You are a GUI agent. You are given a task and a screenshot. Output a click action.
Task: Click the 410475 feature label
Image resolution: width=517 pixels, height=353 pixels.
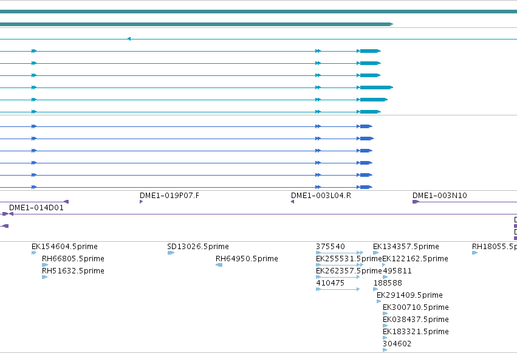(330, 283)
